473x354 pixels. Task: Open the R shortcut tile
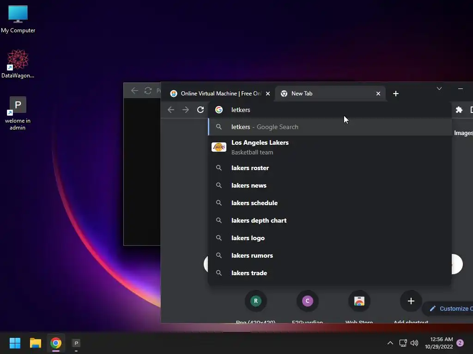click(256, 301)
